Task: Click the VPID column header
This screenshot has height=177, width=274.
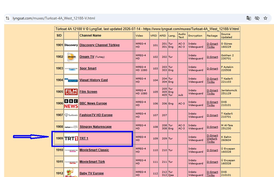Action: pyautogui.click(x=154, y=36)
